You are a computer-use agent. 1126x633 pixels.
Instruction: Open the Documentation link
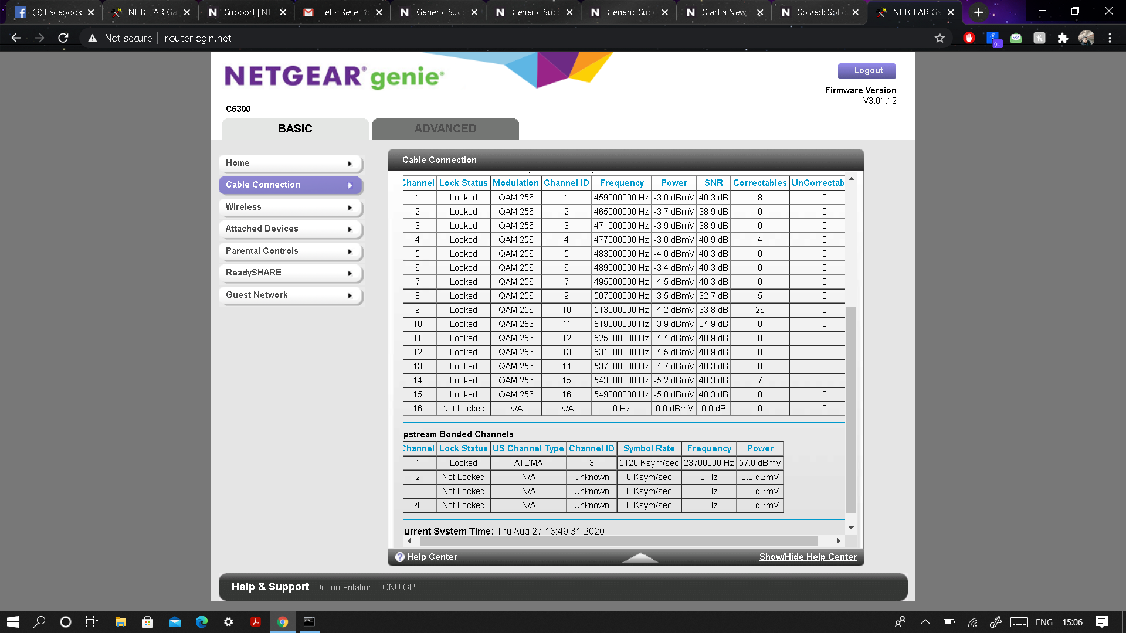coord(343,587)
